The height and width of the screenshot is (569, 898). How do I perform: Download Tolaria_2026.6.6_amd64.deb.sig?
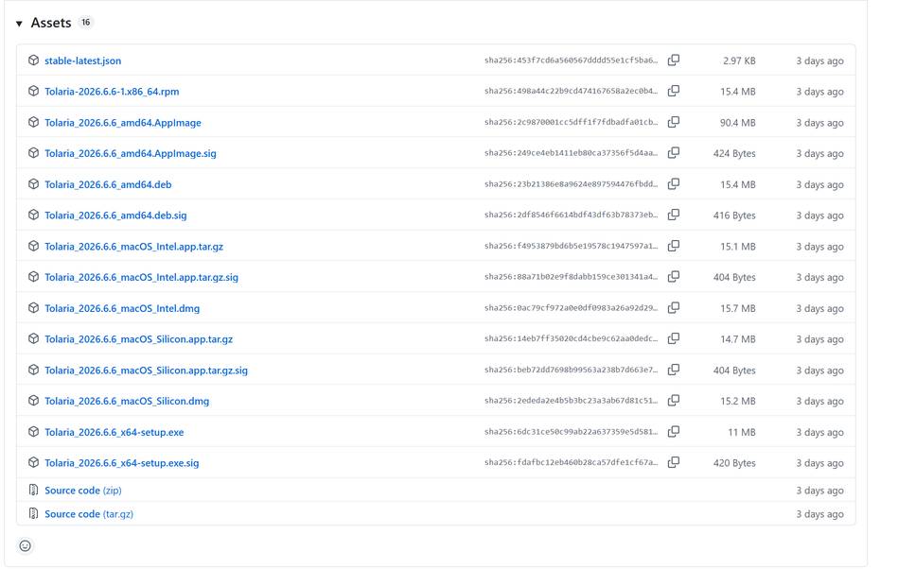tap(115, 215)
